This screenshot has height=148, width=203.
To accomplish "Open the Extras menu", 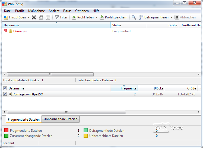I will (x=67, y=11).
